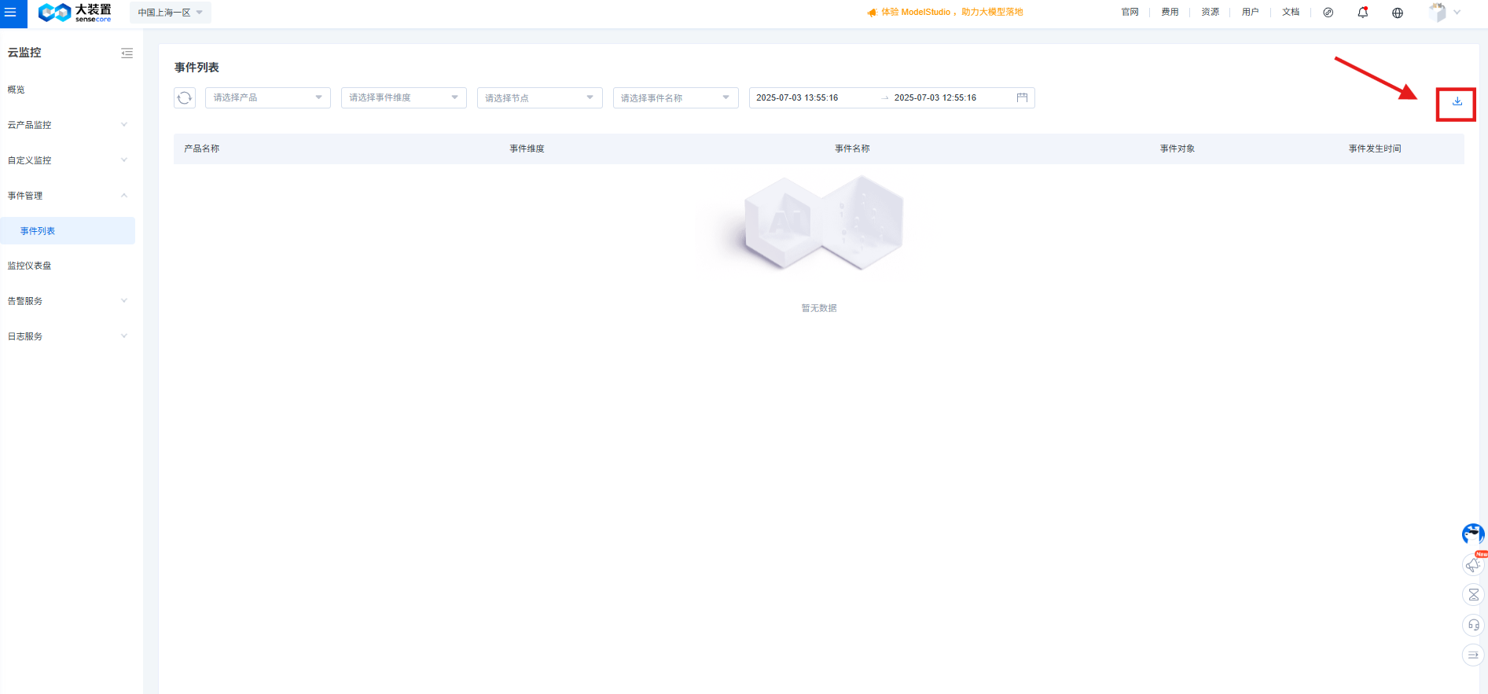Open the 请选择事件维度 dropdown
The width and height of the screenshot is (1488, 694).
[403, 97]
